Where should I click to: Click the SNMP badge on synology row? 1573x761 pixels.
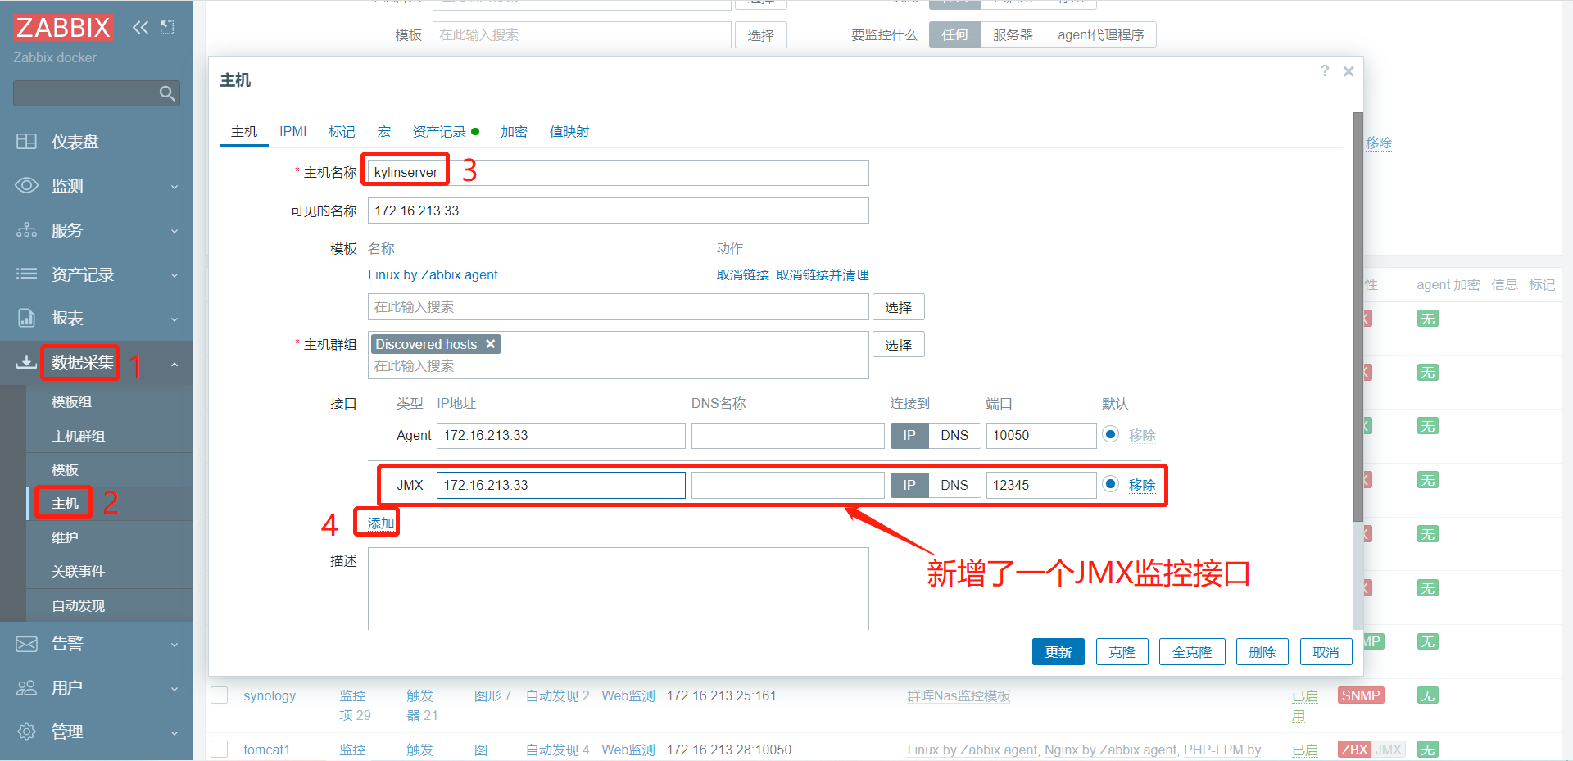click(1360, 695)
